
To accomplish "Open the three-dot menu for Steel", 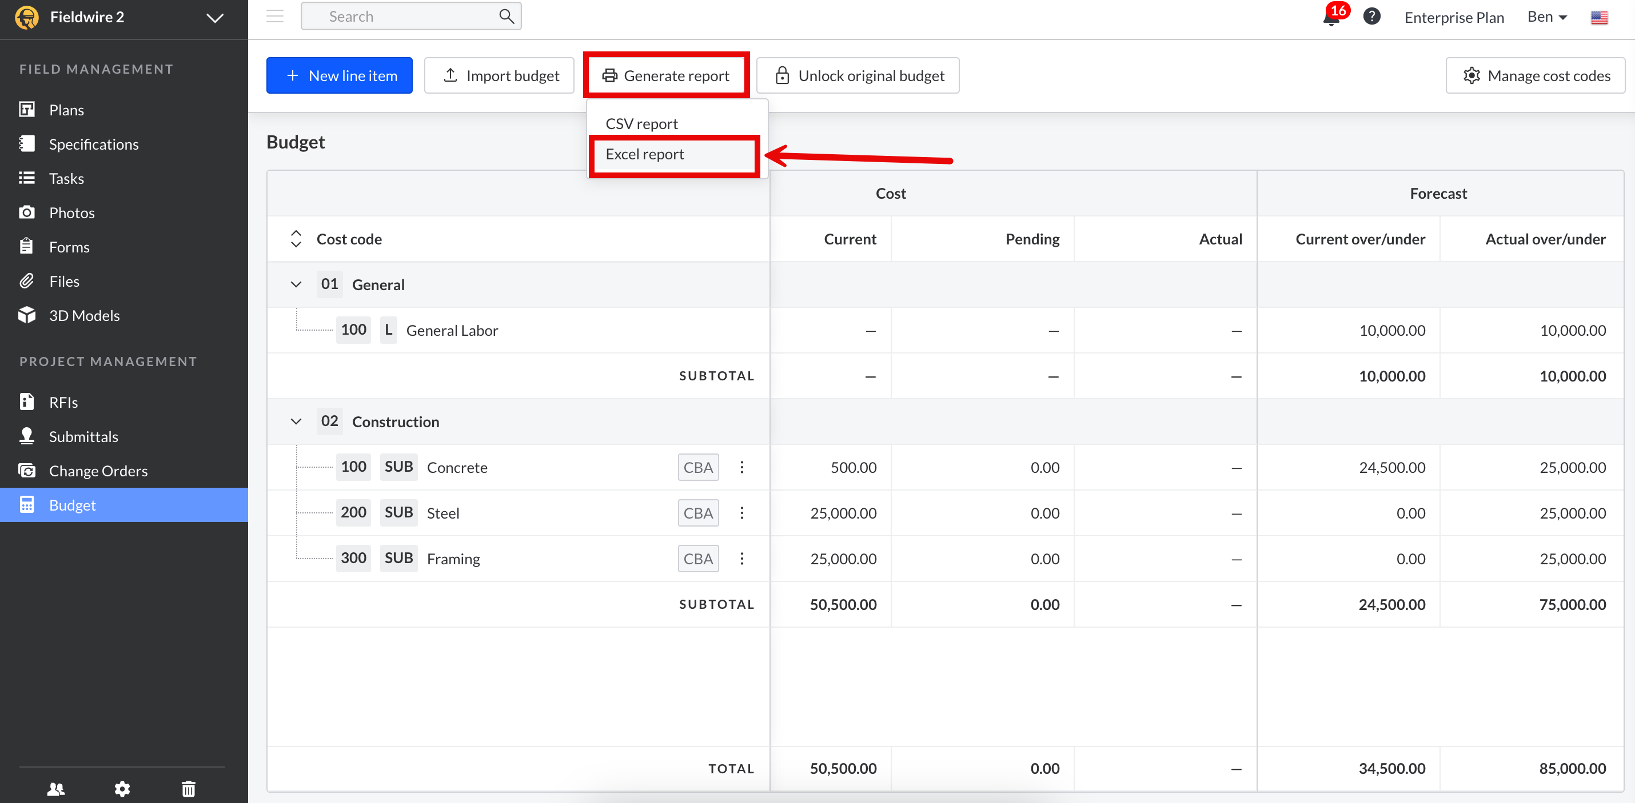I will click(741, 513).
